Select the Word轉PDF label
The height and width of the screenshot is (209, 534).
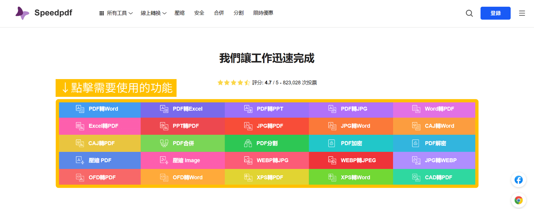point(440,109)
